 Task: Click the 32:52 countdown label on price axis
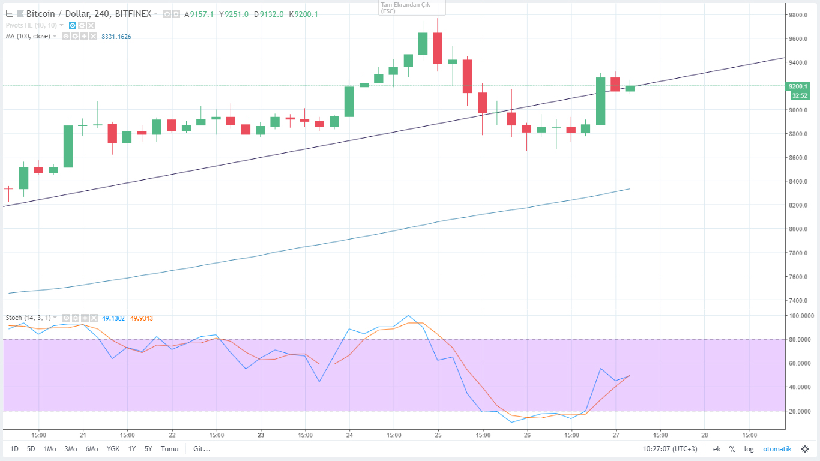[x=798, y=95]
